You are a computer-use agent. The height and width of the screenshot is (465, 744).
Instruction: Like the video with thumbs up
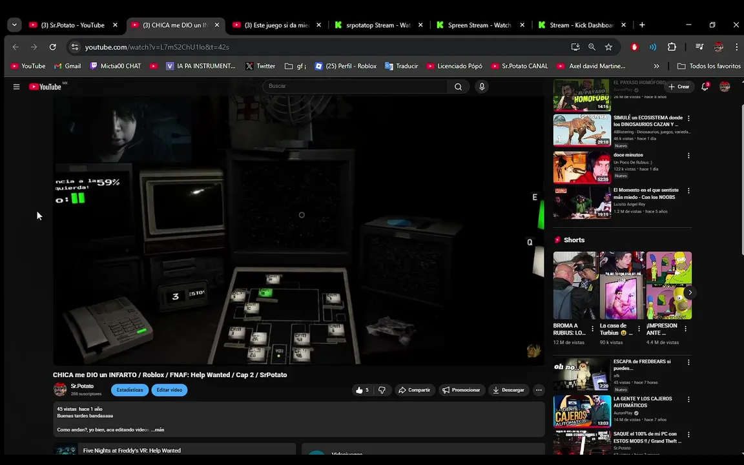[362, 390]
